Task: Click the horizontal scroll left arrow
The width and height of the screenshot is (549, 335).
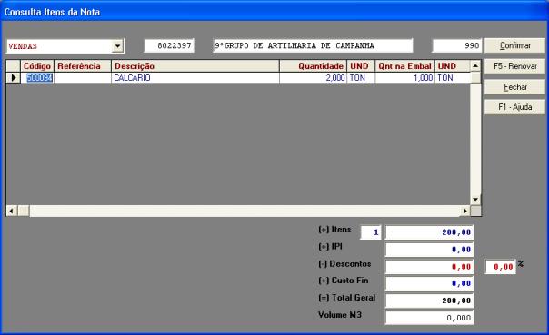Action: point(12,211)
